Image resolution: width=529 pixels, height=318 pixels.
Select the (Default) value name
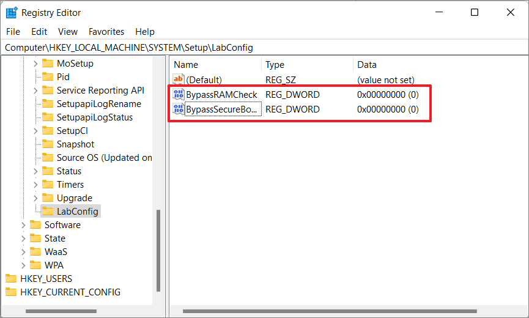coord(204,80)
